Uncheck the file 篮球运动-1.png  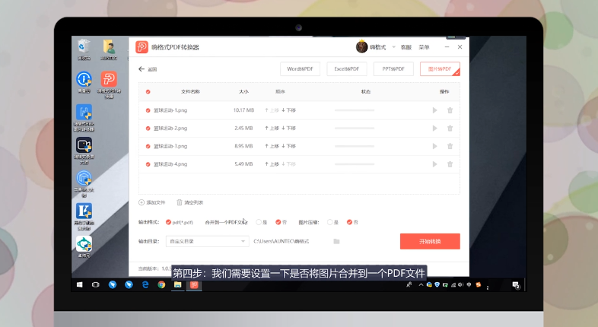pyautogui.click(x=148, y=110)
